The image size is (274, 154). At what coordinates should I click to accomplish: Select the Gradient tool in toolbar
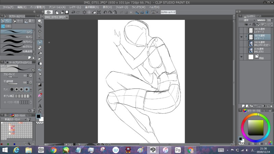(40, 84)
